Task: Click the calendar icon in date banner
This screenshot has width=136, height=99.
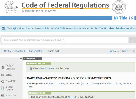Action: click(4, 28)
